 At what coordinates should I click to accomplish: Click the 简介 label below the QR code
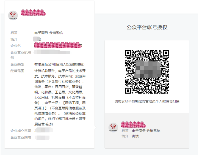(125, 136)
